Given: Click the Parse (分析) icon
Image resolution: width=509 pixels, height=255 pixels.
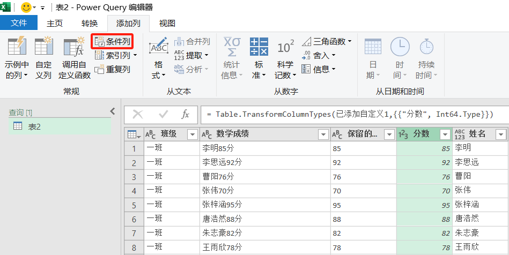Looking at the screenshot, I should (179, 69).
